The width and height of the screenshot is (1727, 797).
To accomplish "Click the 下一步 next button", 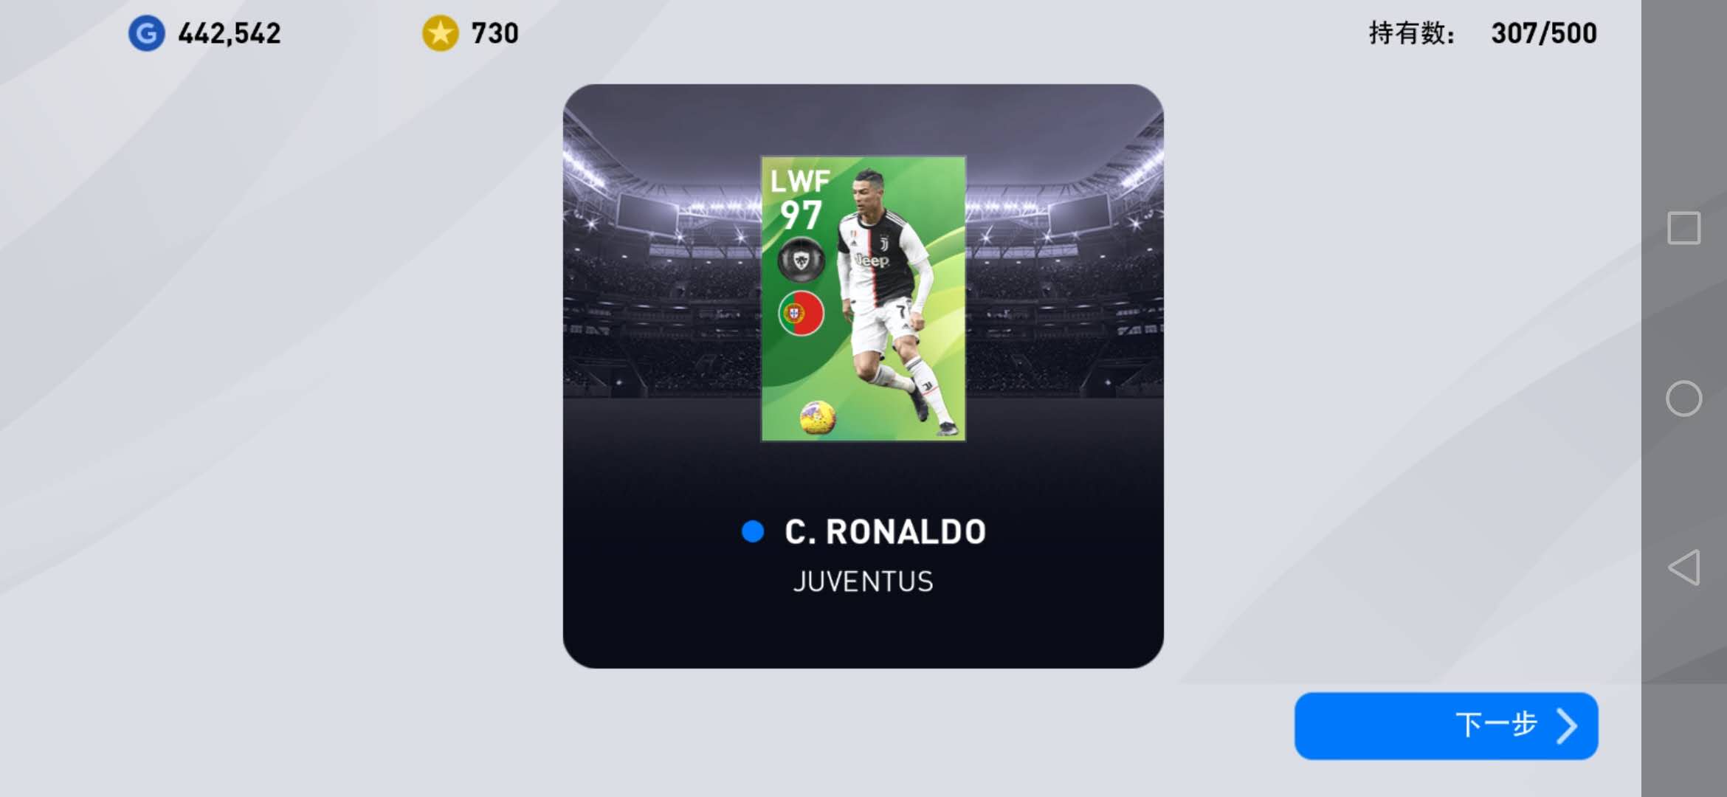I will 1446,725.
